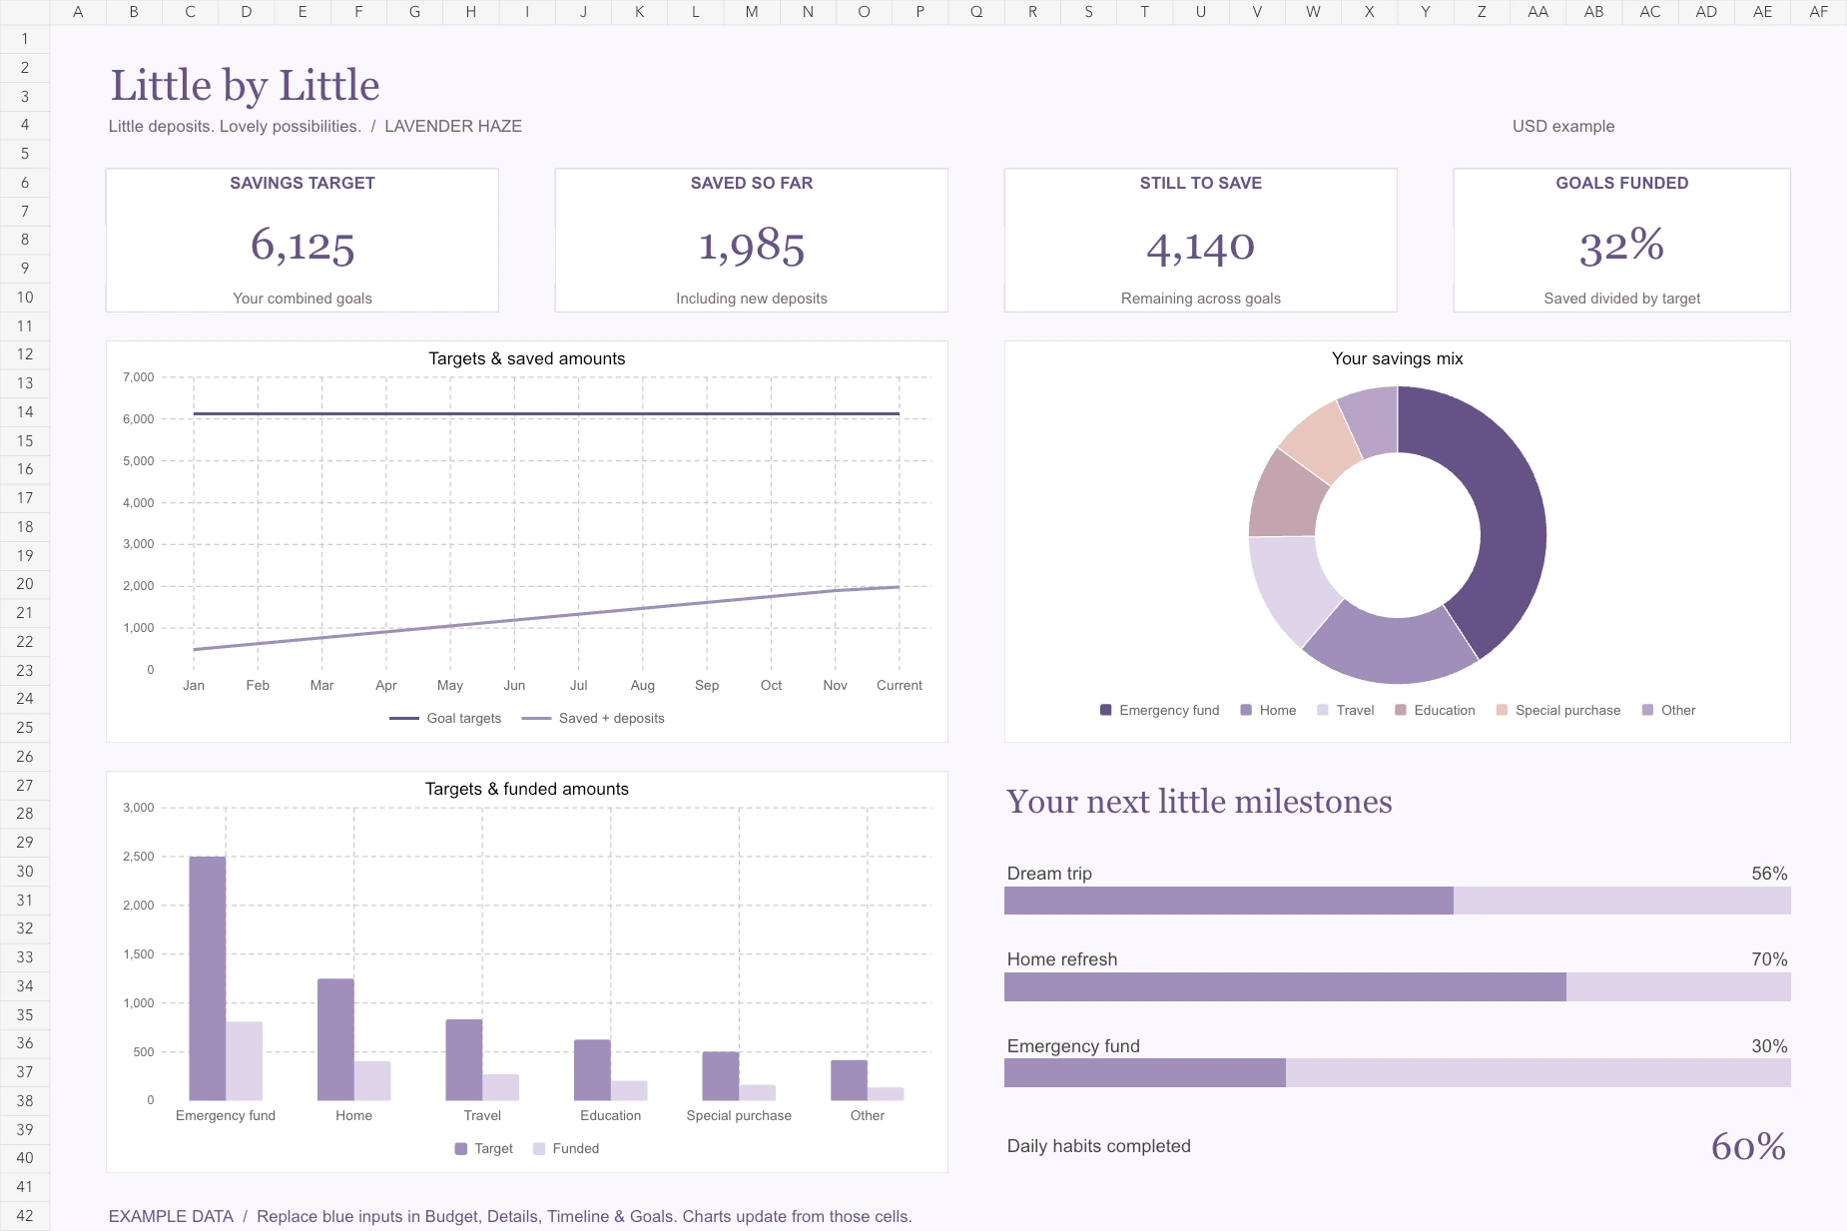Viewport: 1847px width, 1231px height.
Task: Select row header 12
Action: click(x=25, y=354)
